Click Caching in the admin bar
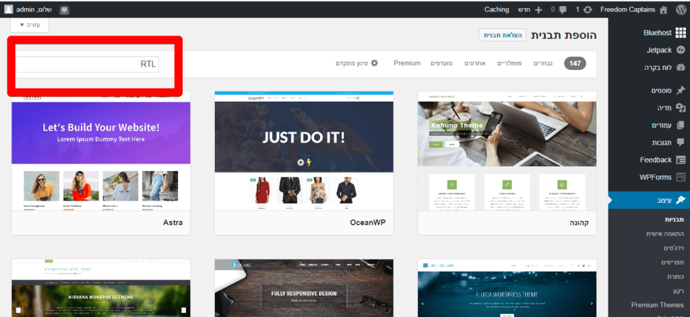Screen dimensions: 690x317 pos(497,9)
